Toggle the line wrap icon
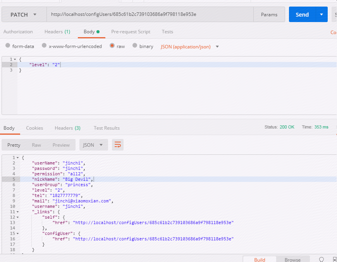 click(118, 145)
